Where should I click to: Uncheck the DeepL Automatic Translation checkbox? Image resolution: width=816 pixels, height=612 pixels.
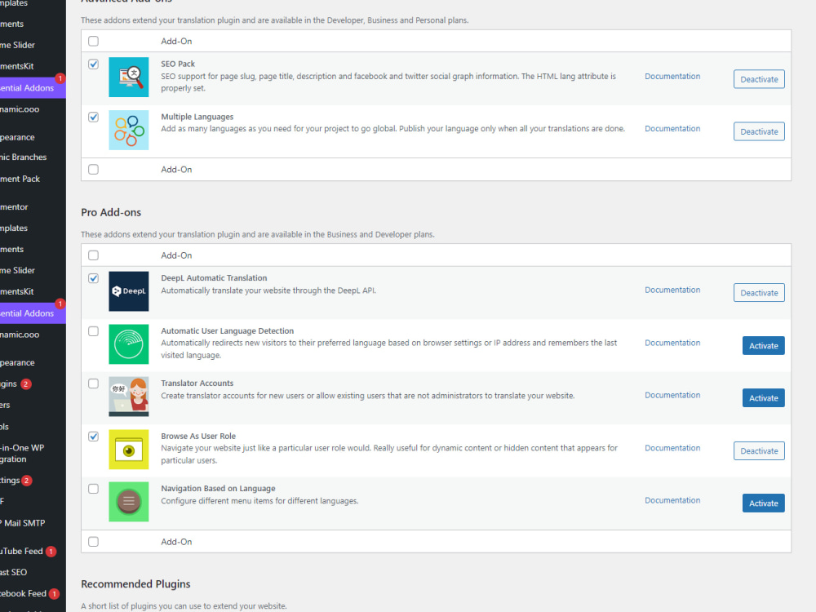point(93,278)
